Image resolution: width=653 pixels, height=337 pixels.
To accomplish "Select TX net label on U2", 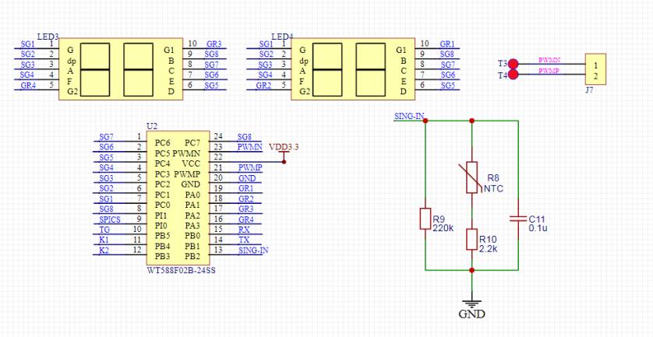I will (x=244, y=240).
